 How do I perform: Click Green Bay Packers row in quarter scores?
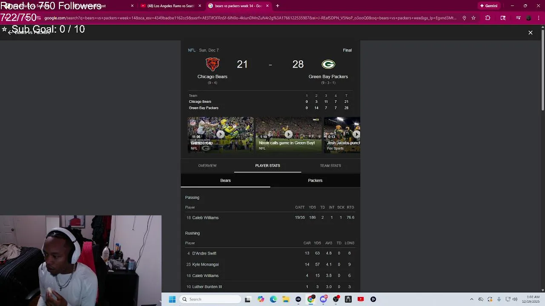(x=270, y=108)
